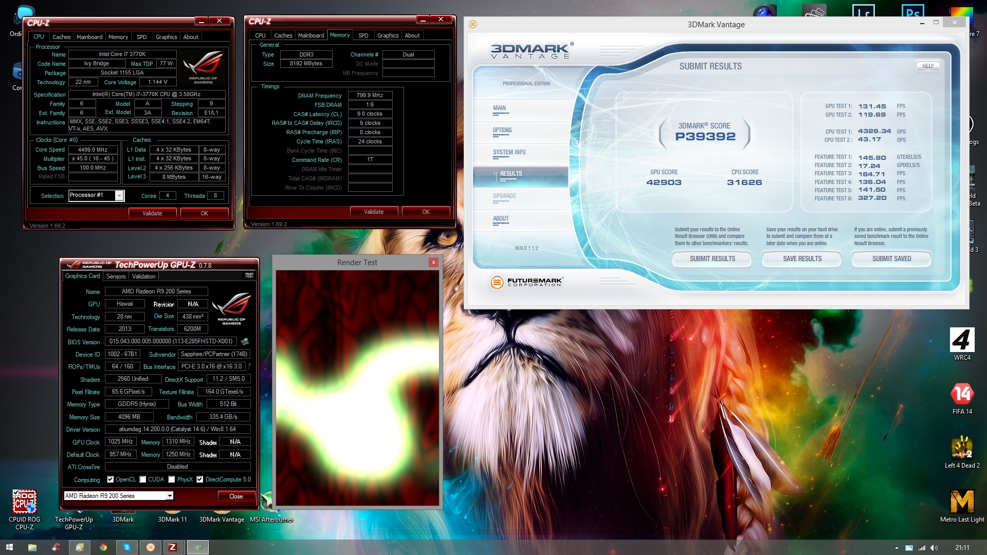Click the GPU-Z screenshot camera icon
The image size is (987, 555).
pos(249,275)
